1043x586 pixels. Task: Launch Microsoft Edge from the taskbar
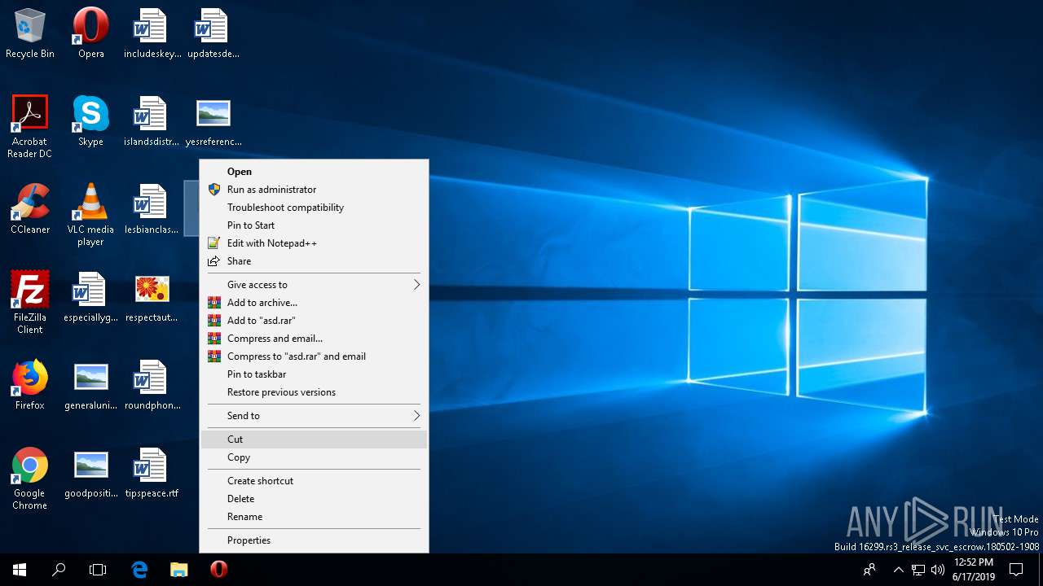pyautogui.click(x=139, y=570)
